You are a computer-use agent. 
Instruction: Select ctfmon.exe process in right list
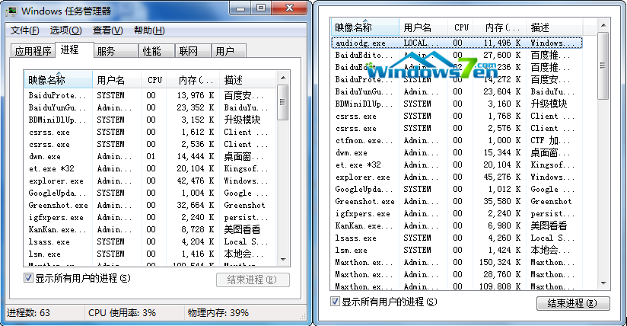tap(457, 141)
